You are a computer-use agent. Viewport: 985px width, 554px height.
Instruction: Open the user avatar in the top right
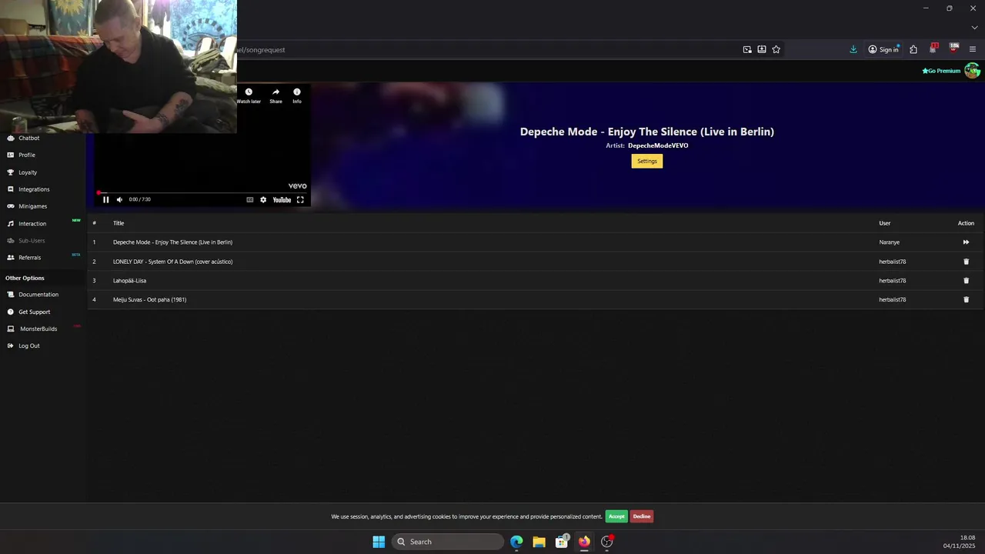click(x=972, y=71)
